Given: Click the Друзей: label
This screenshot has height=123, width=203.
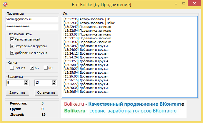Looking at the screenshot, I should (17, 114).
